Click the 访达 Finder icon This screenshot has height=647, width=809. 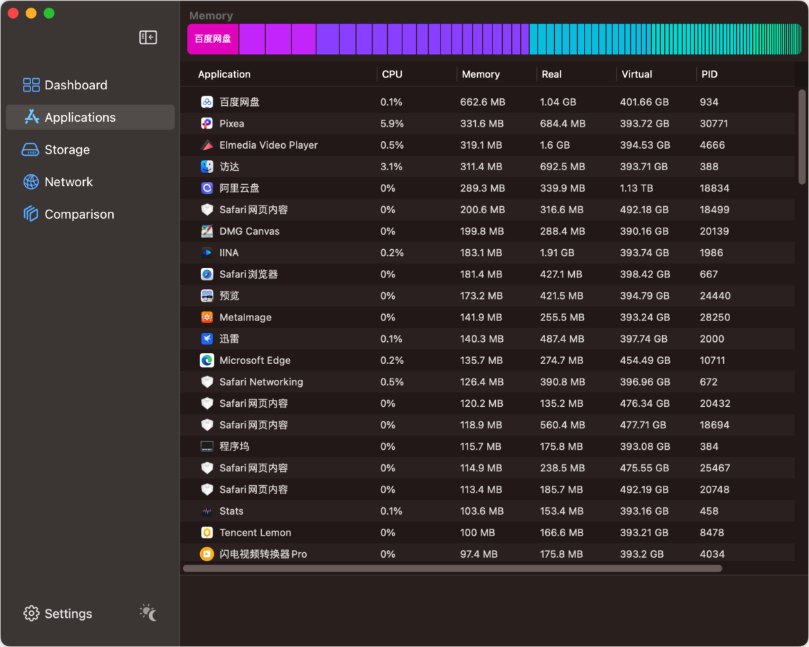[207, 167]
